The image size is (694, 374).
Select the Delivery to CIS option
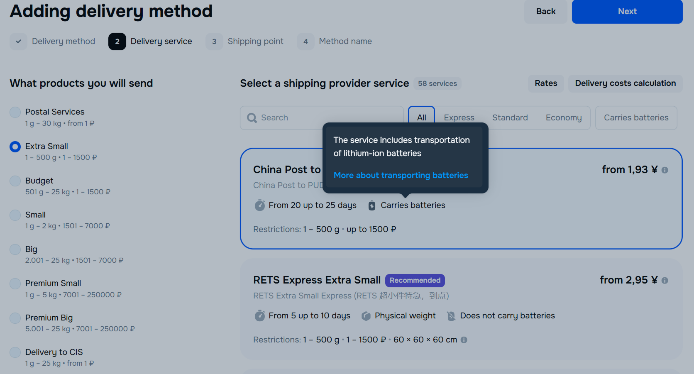pyautogui.click(x=15, y=352)
